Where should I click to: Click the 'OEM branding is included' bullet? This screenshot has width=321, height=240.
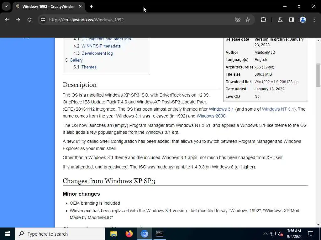point(95,203)
